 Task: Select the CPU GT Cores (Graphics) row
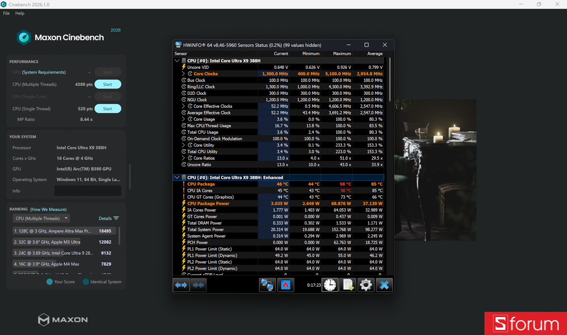(x=279, y=197)
